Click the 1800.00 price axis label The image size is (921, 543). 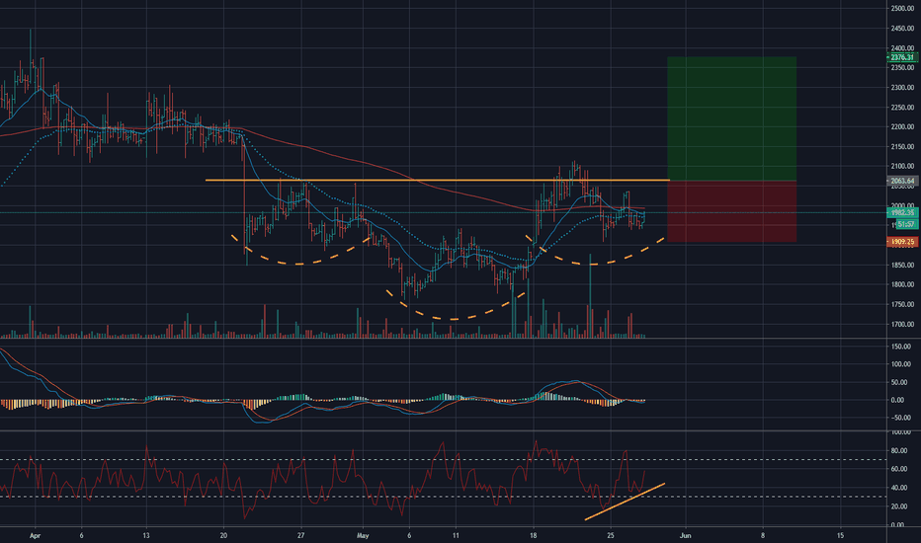902,284
